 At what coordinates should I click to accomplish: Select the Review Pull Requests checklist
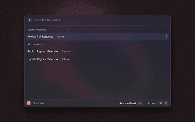click(97, 37)
